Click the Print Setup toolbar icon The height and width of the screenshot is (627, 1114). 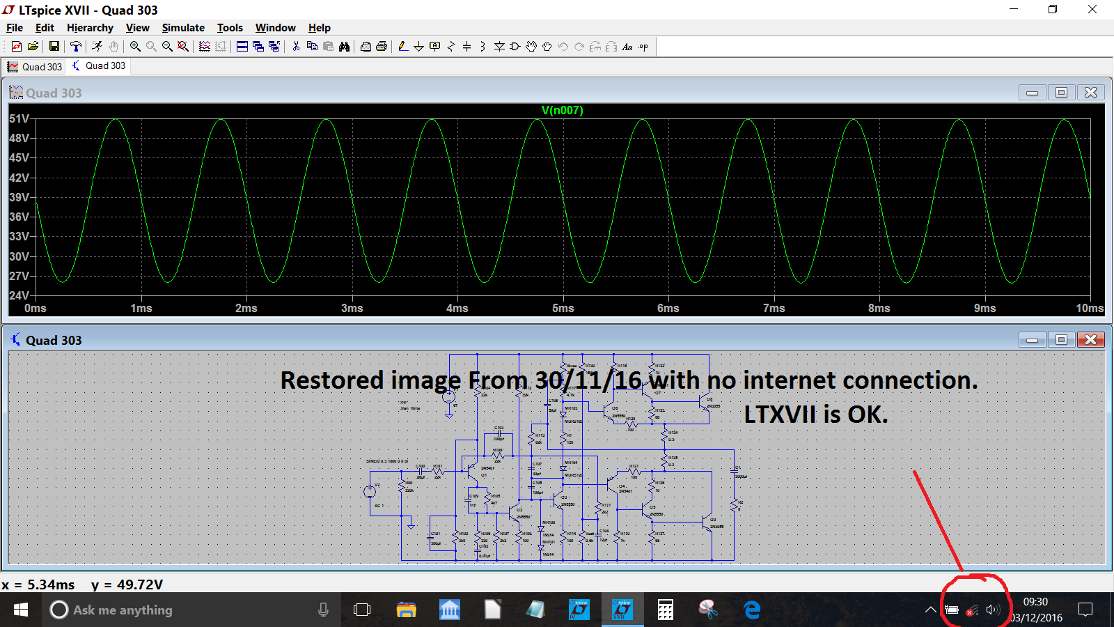366,47
